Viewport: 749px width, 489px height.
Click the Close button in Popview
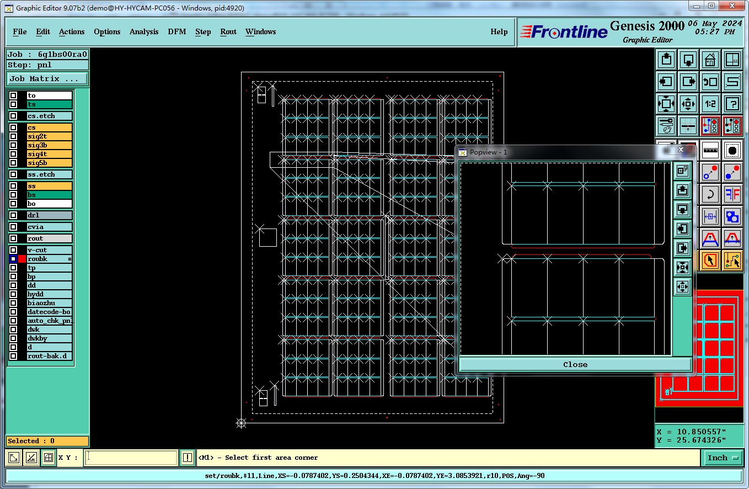(575, 364)
